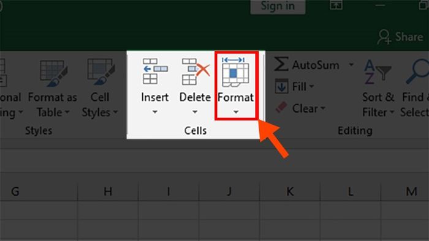Open the Clear dropdown arrow
Image resolution: width=429 pixels, height=241 pixels.
[x=323, y=108]
